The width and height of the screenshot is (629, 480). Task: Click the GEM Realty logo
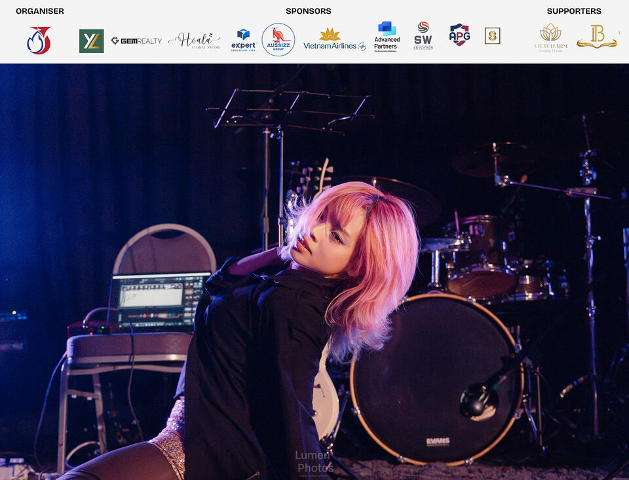click(x=136, y=41)
